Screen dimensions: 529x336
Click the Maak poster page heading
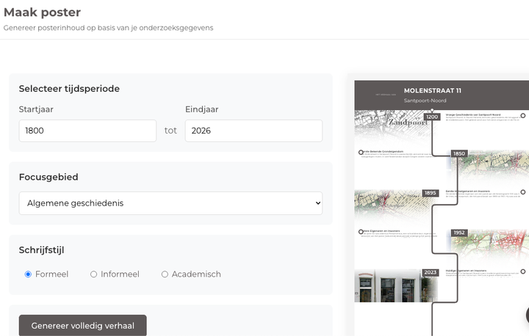[42, 12]
